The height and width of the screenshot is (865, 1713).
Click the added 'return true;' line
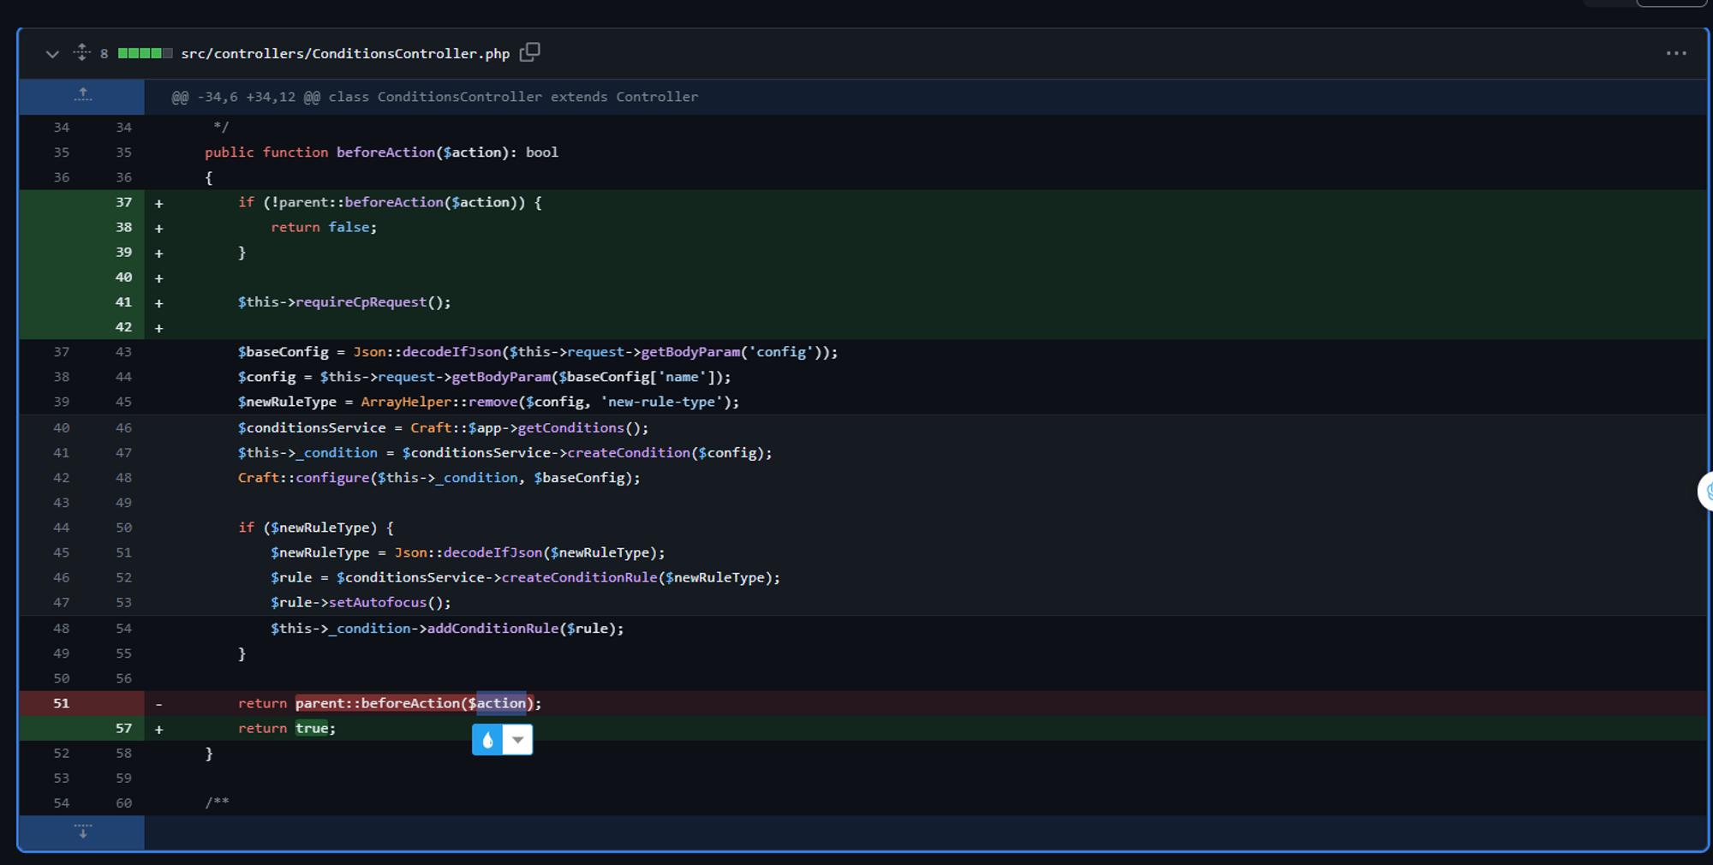tap(287, 728)
